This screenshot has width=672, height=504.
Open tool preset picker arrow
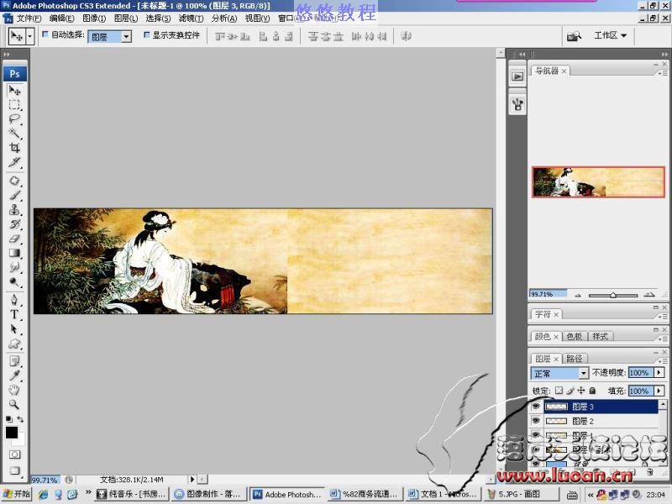[30, 36]
